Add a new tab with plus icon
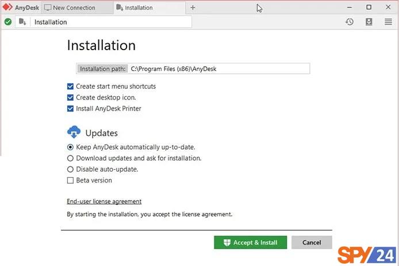The height and width of the screenshot is (266, 399). [193, 7]
